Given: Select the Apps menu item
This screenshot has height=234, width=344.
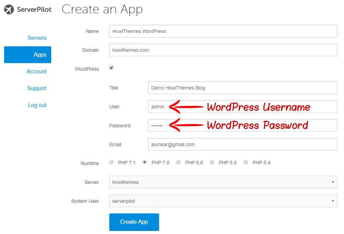Looking at the screenshot, I should click(27, 55).
